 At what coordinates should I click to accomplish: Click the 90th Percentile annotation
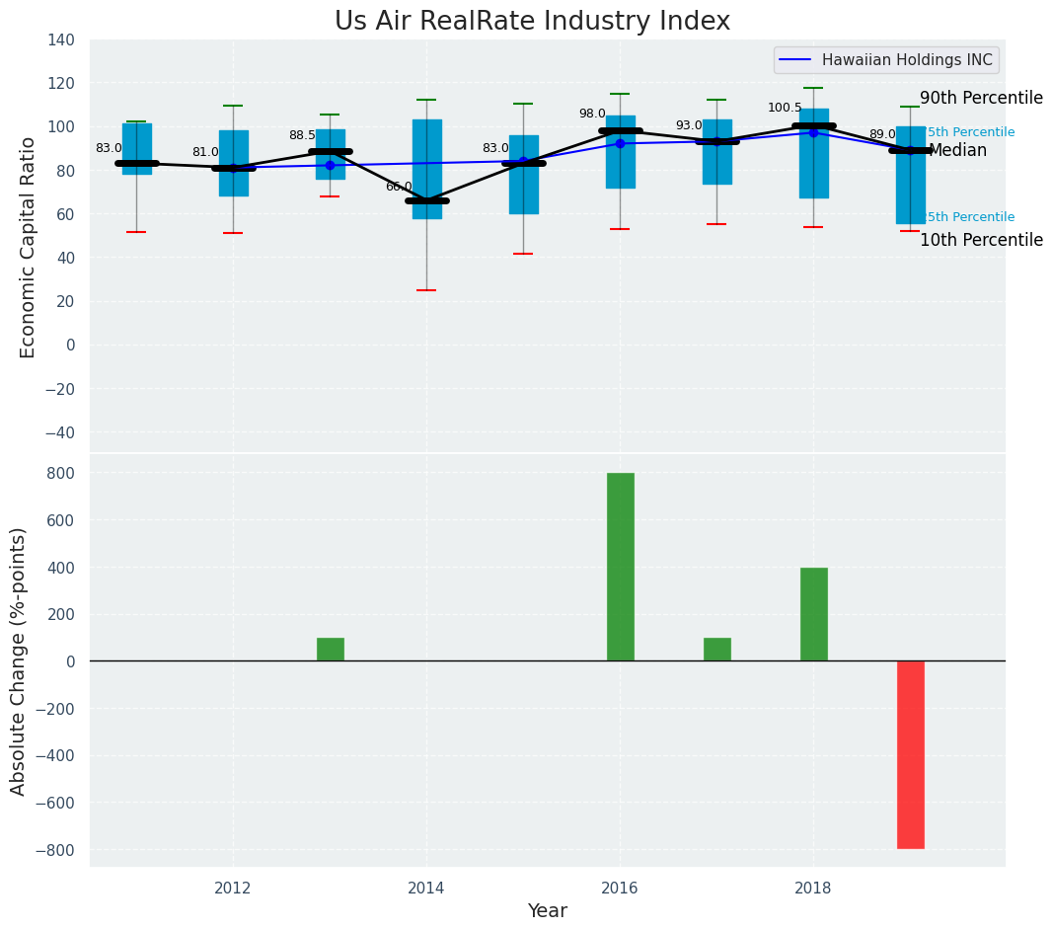coord(981,98)
